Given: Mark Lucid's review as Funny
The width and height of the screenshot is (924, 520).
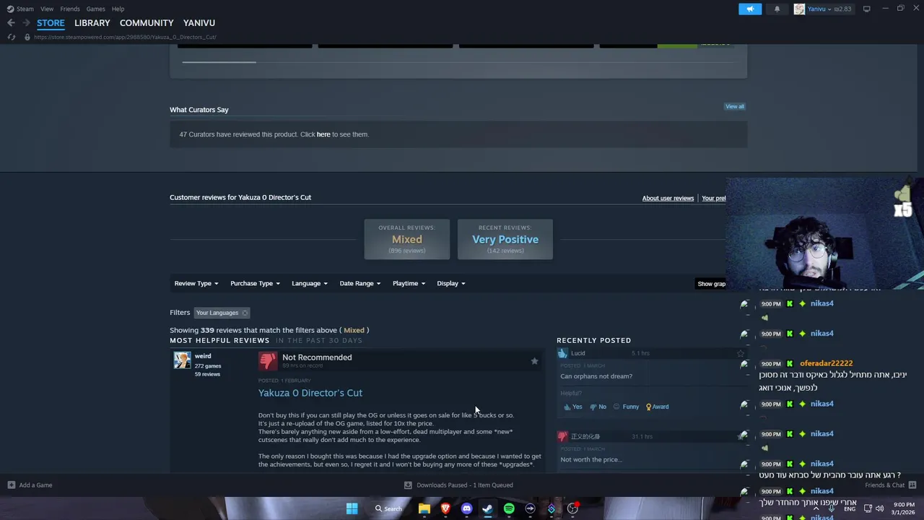Looking at the screenshot, I should point(626,407).
